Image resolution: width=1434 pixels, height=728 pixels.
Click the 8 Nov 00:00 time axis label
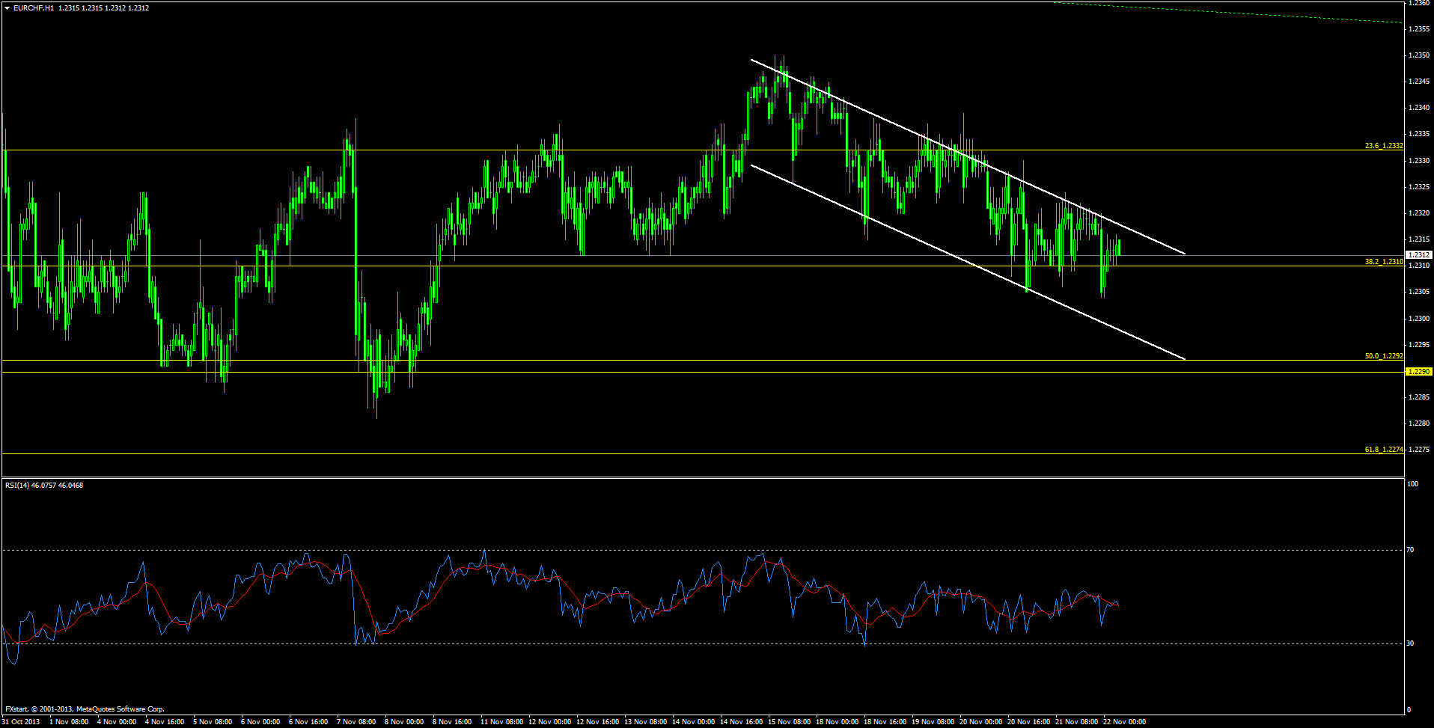click(404, 722)
